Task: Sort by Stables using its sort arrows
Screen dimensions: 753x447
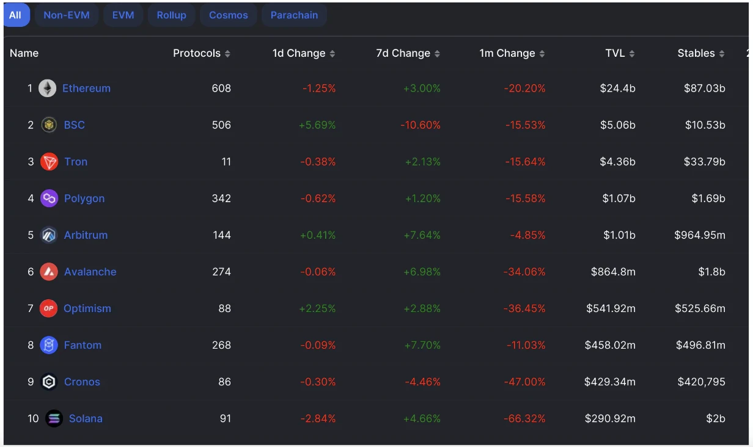Action: (722, 54)
